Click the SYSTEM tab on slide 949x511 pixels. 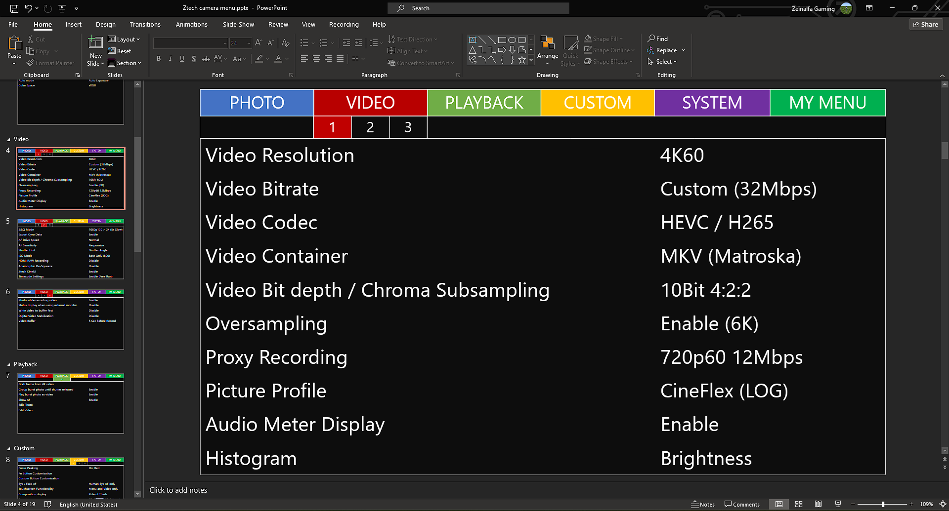tap(712, 103)
